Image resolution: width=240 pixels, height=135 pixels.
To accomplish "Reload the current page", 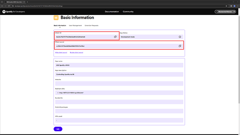I will (9, 6).
